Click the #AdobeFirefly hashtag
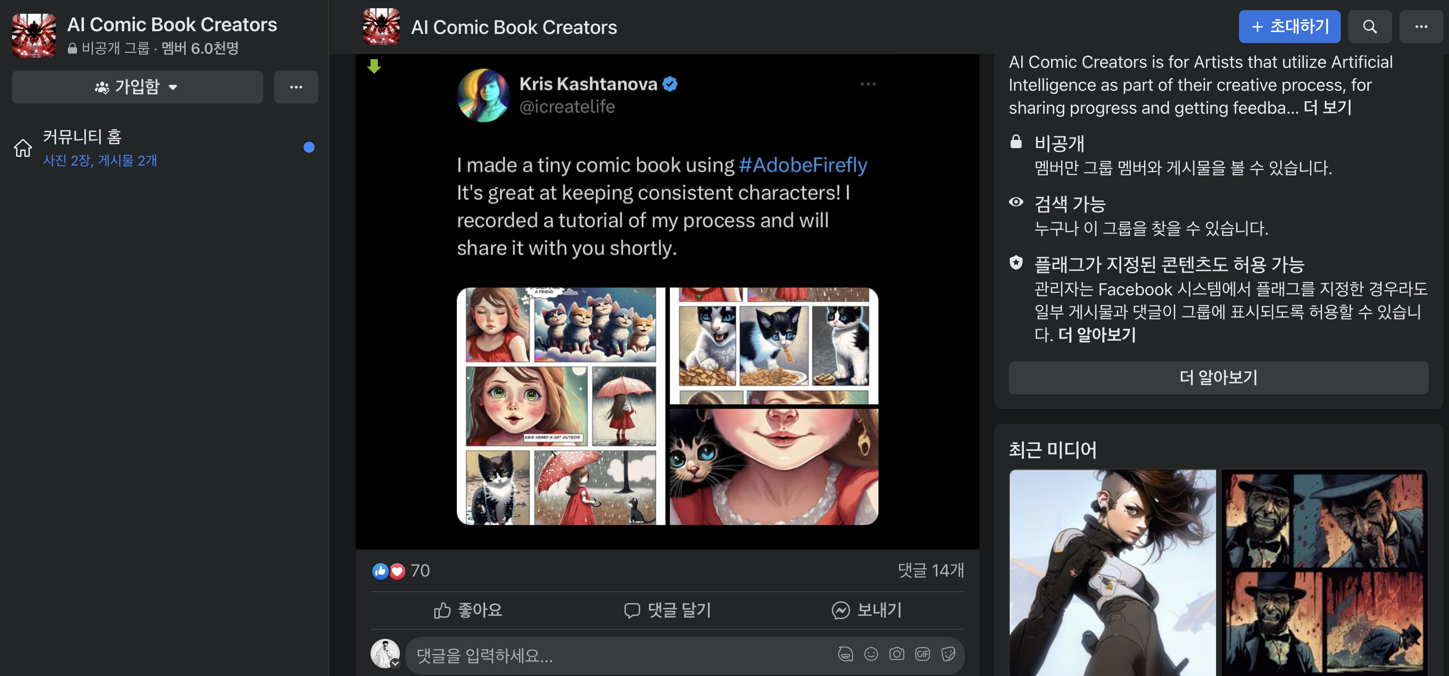The image size is (1449, 676). [x=803, y=165]
